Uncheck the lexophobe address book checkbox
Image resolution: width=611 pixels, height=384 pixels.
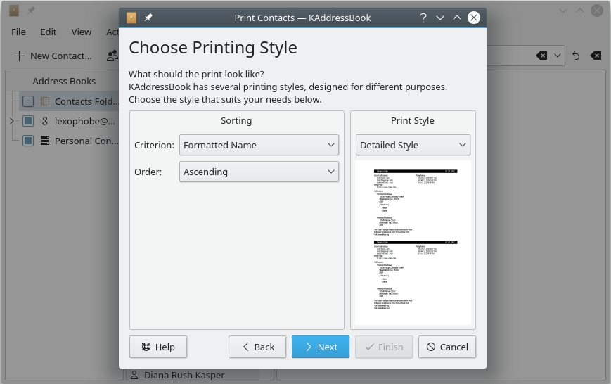[28, 121]
